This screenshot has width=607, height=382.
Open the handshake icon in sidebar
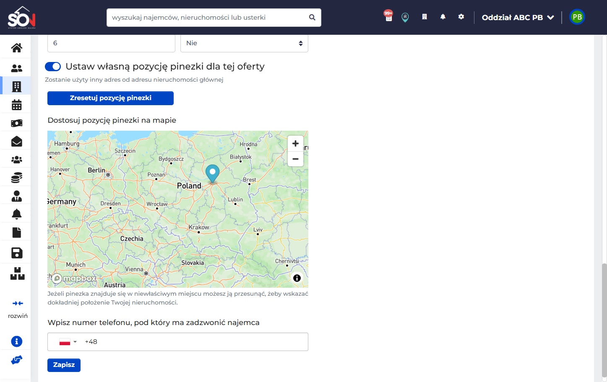(16, 360)
